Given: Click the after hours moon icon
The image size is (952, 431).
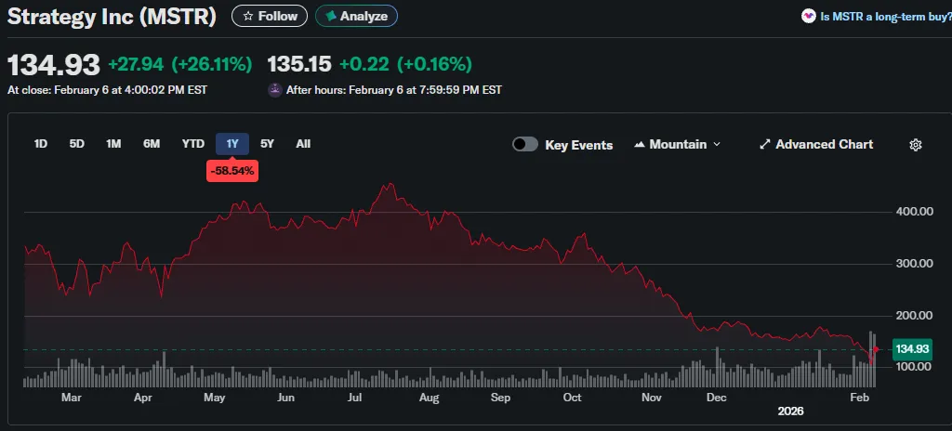Looking at the screenshot, I should click(274, 90).
